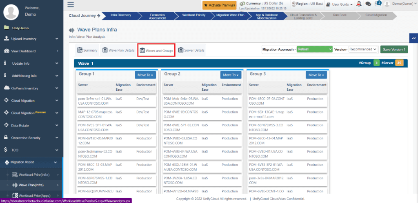418x203 pixels.
Task: Open the Migration Approach Rehost dropdown
Action: 315,49
